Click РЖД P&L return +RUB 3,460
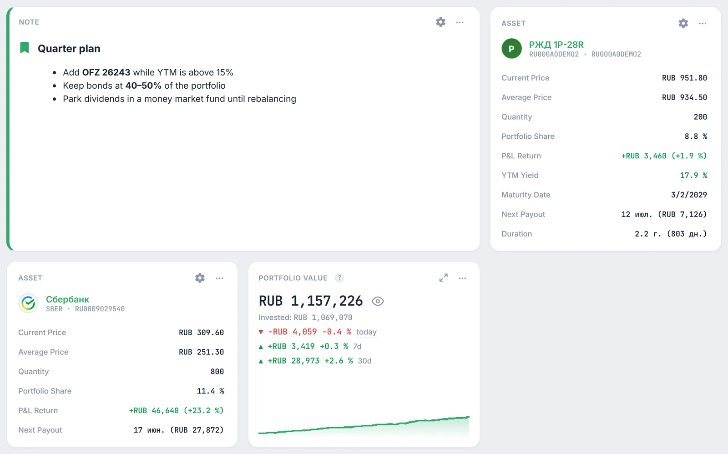This screenshot has width=728, height=454. [664, 156]
